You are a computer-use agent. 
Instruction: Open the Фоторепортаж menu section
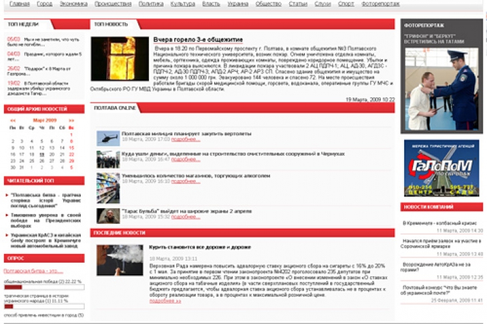380,4
